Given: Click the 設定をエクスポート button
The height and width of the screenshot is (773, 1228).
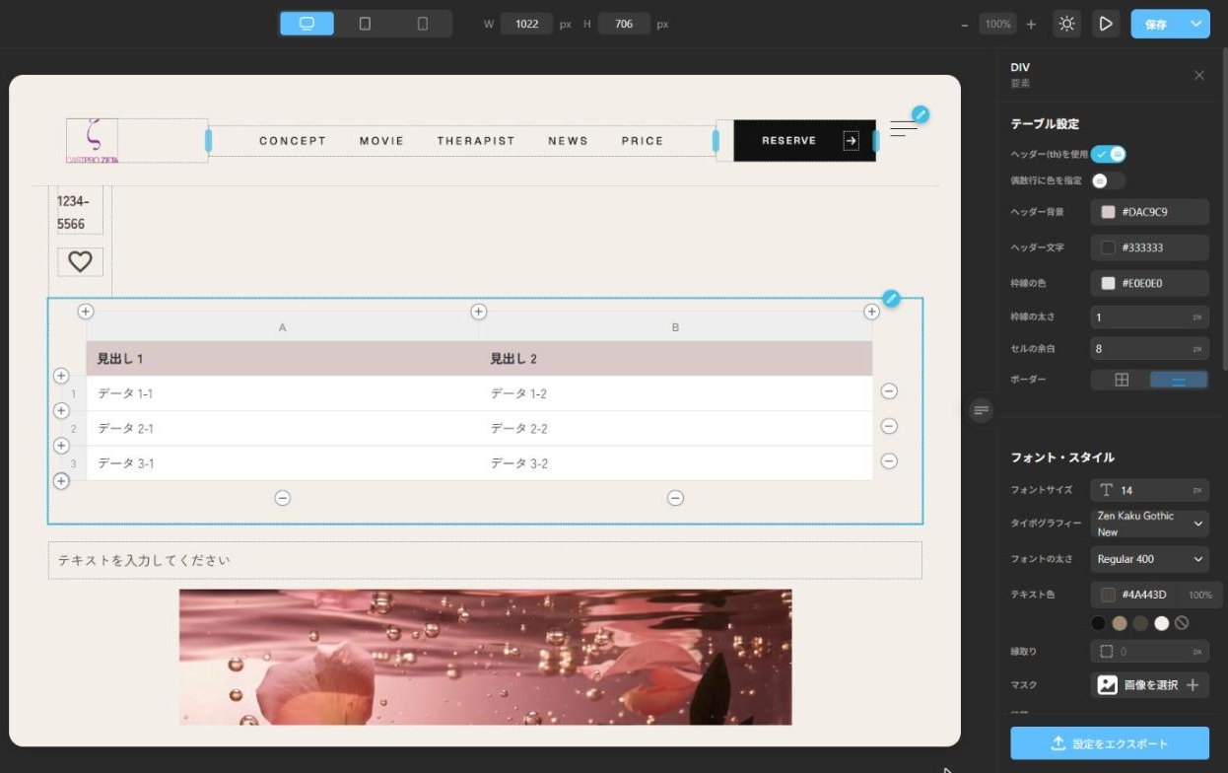Looking at the screenshot, I should (1110, 743).
